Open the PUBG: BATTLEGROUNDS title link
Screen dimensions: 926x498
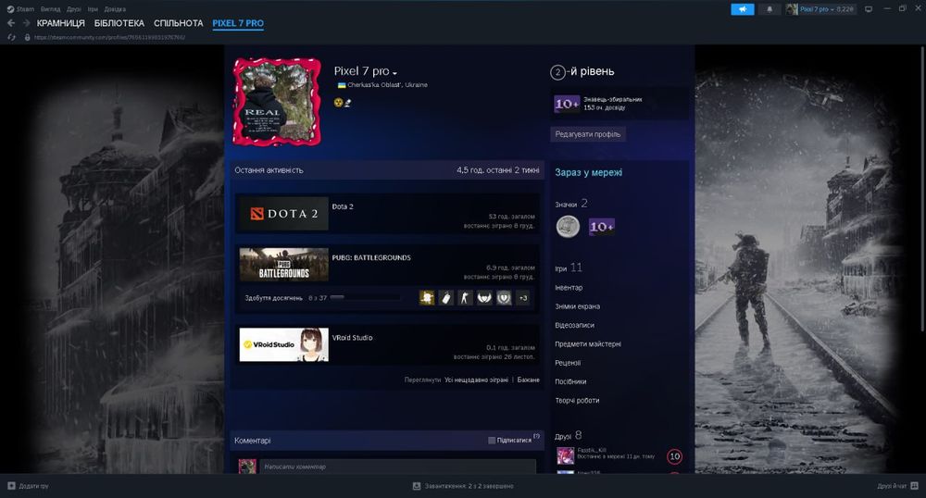click(x=371, y=258)
